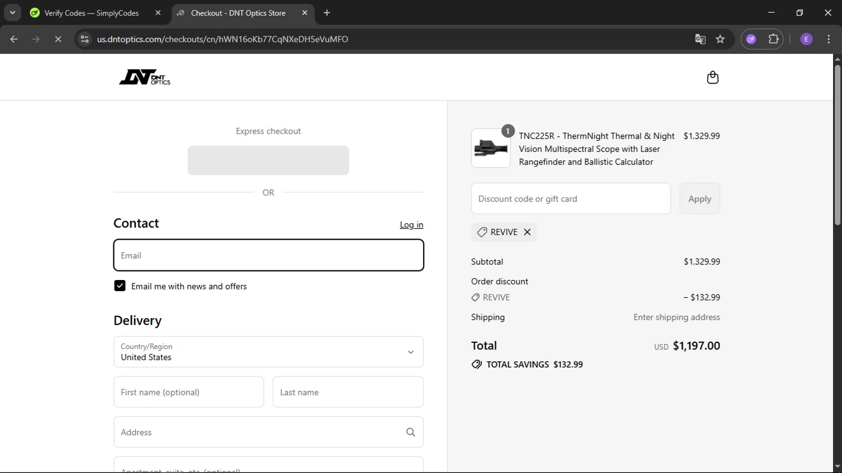This screenshot has width=842, height=473.
Task: Open the Google Translate page icon
Action: (x=700, y=39)
